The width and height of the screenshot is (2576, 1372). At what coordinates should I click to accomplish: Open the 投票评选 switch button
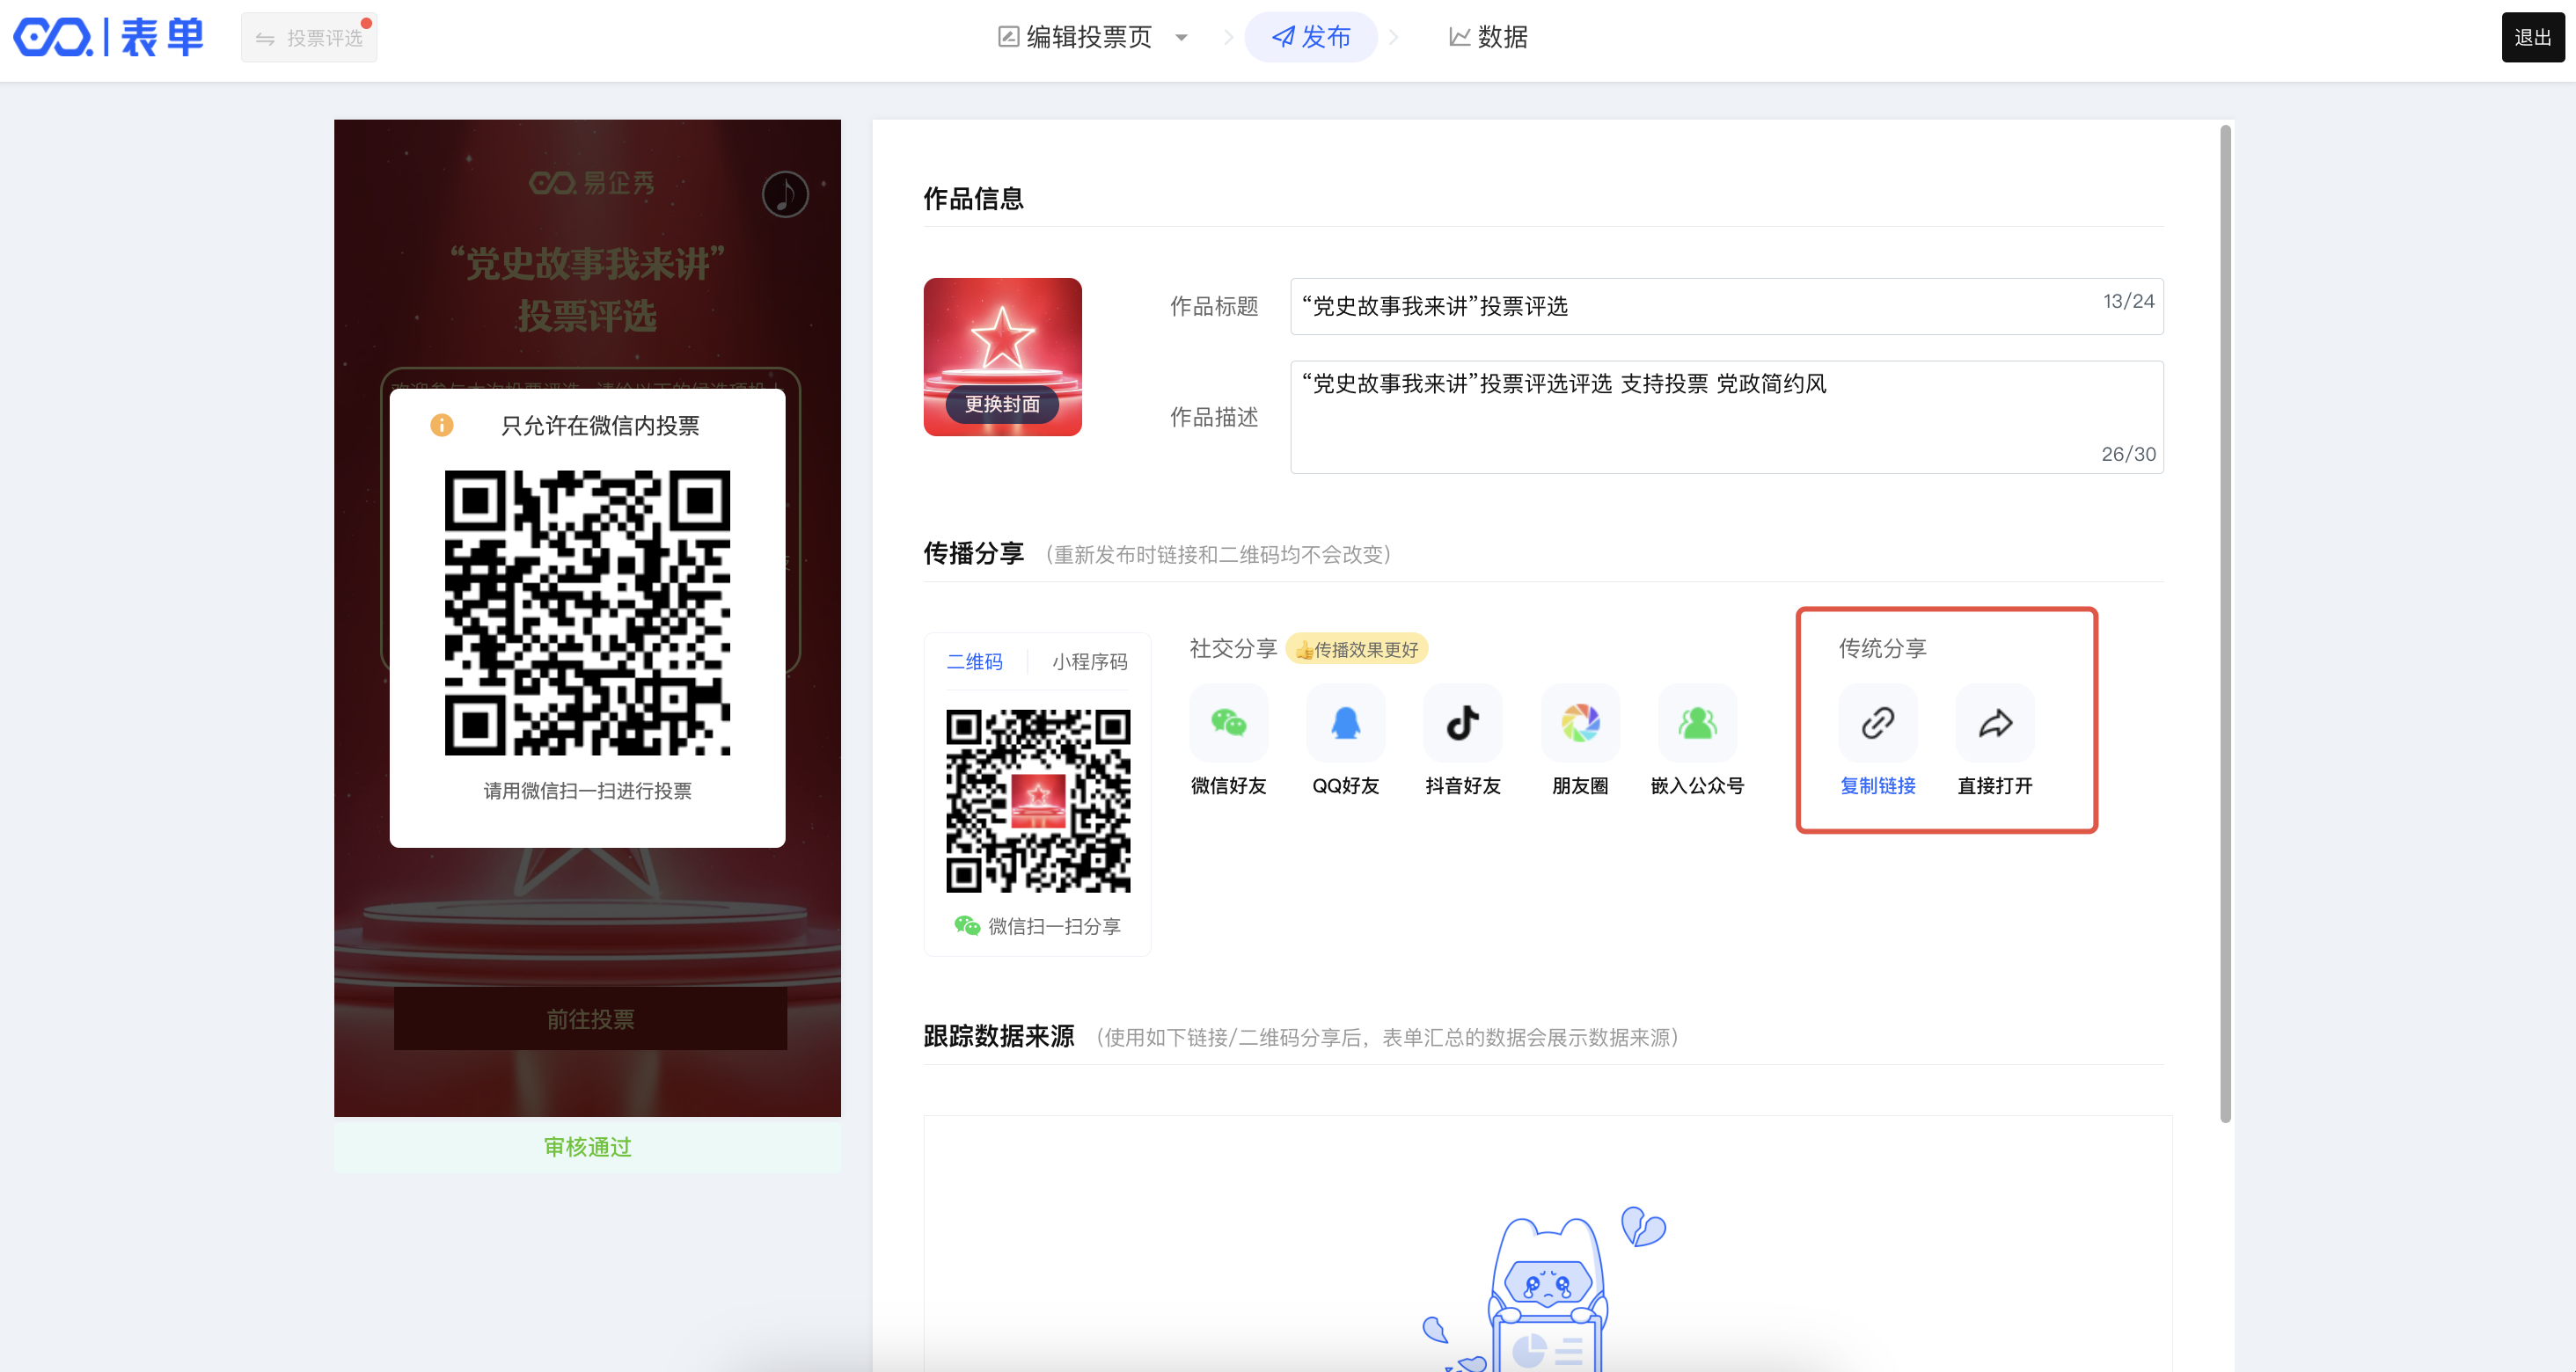[309, 38]
